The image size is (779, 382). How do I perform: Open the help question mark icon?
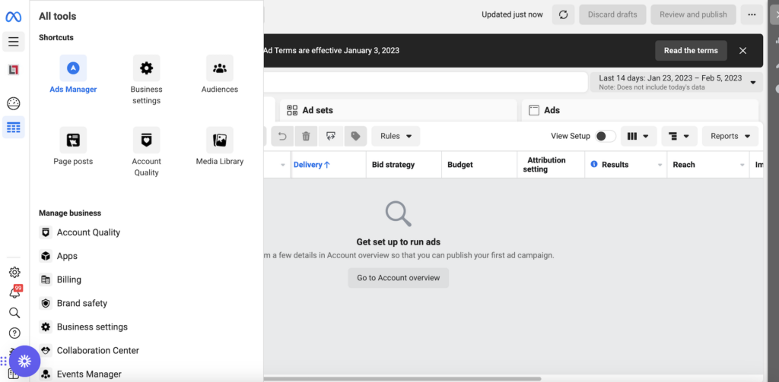14,333
